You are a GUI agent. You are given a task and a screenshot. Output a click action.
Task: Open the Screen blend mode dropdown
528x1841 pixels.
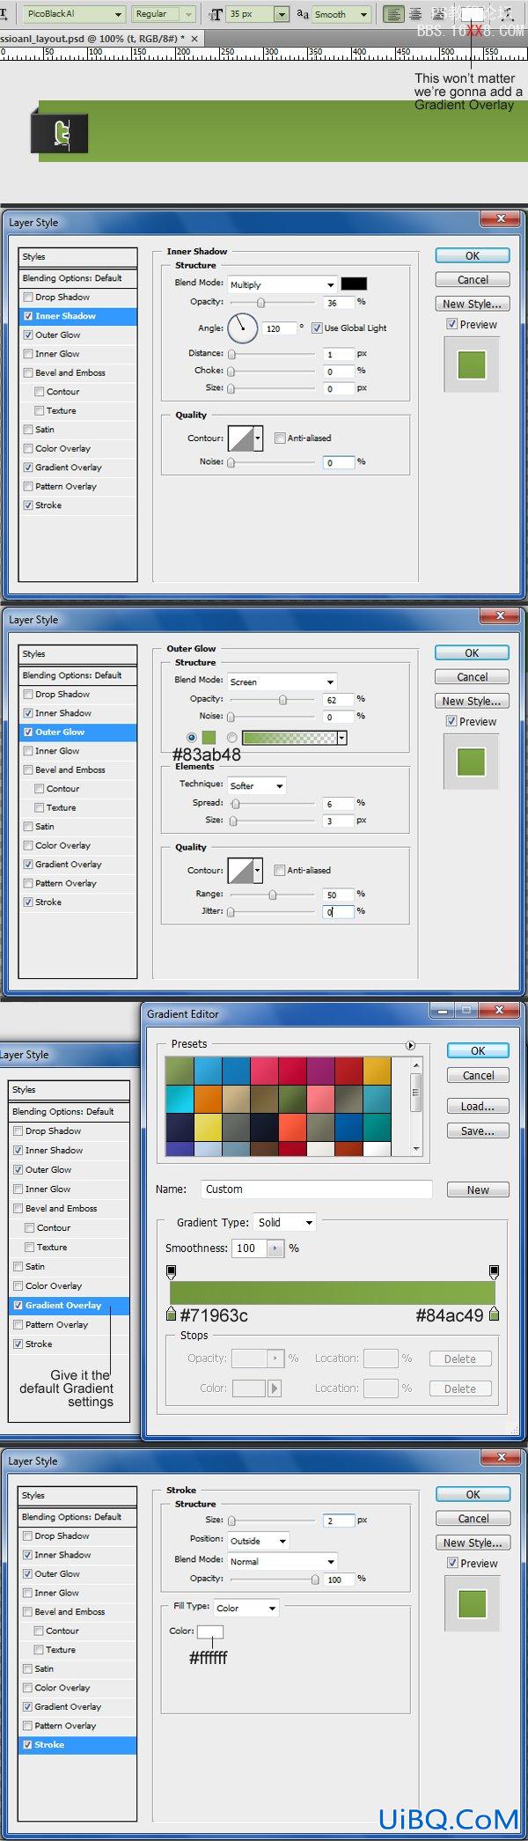[x=282, y=681]
